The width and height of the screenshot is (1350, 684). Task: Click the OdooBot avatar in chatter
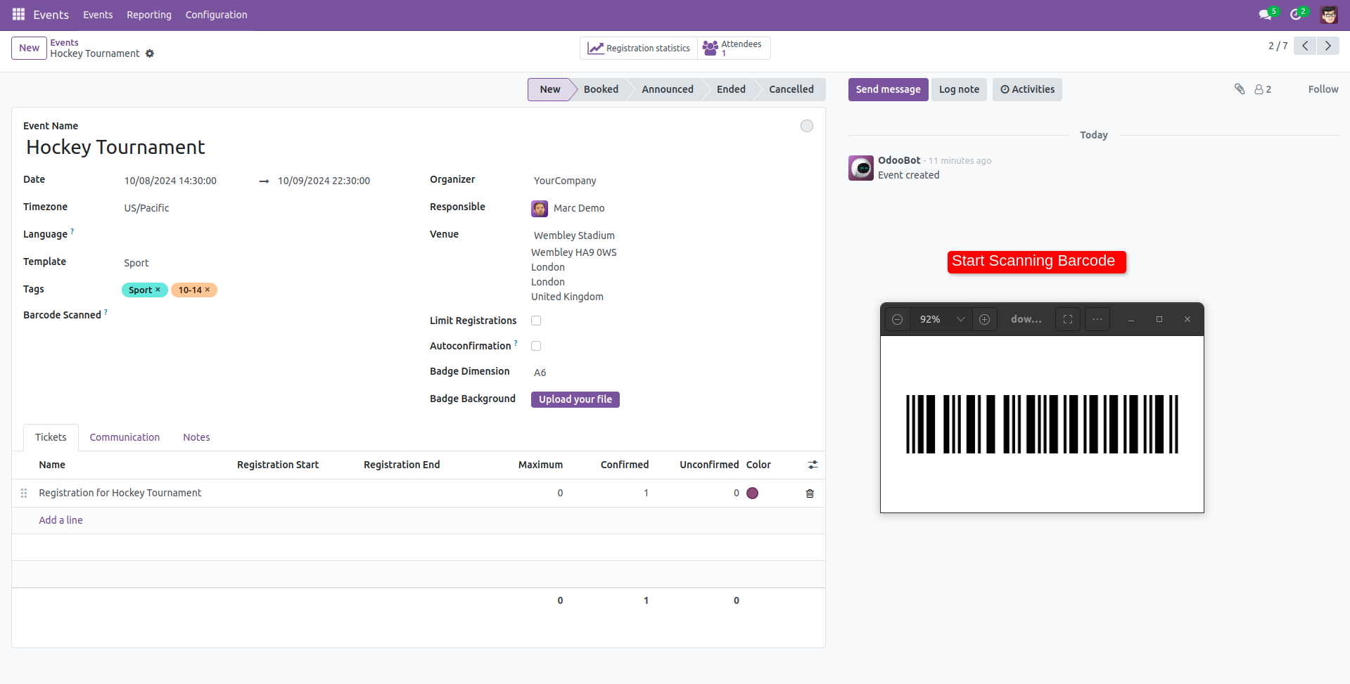pyautogui.click(x=861, y=168)
